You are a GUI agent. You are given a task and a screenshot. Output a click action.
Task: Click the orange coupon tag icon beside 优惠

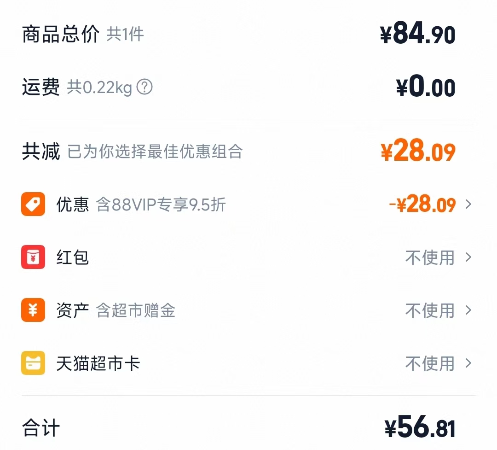point(33,205)
